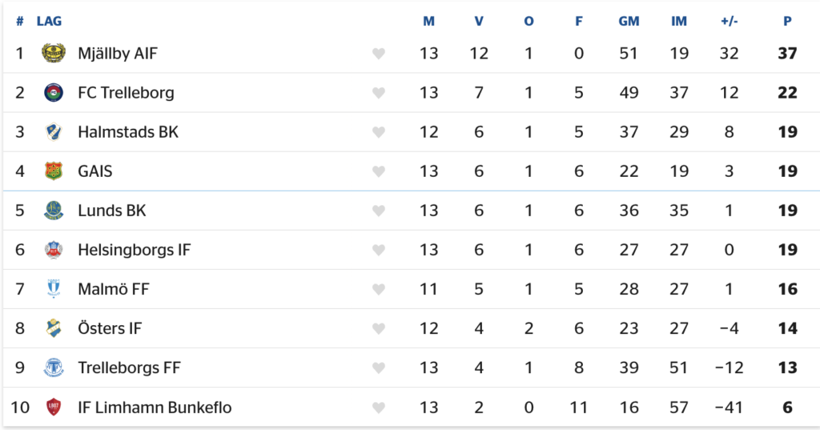
Task: Sort standings by the GM column header
Action: [x=629, y=22]
